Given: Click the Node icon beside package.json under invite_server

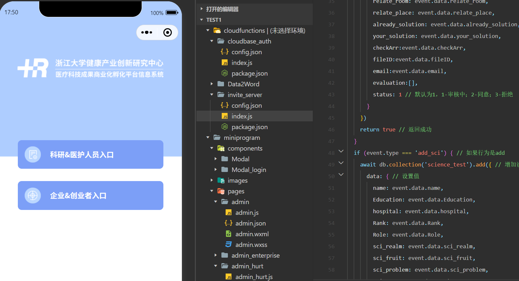Looking at the screenshot, I should 225,127.
